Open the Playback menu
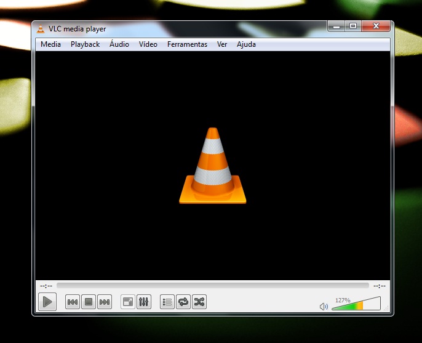 85,44
